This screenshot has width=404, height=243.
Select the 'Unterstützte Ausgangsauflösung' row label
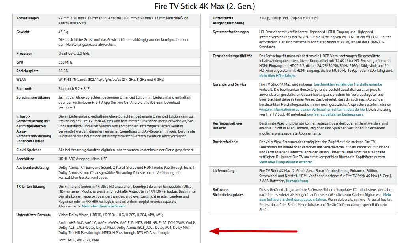(x=228, y=21)
